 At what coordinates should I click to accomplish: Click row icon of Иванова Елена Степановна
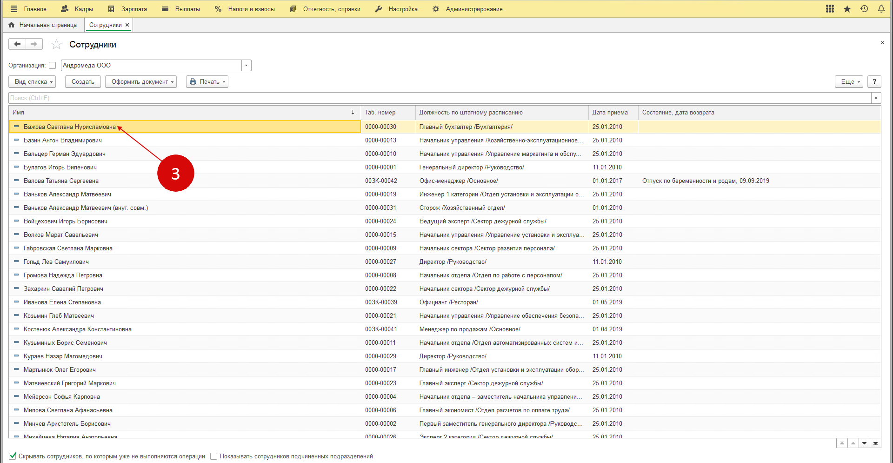tap(16, 302)
